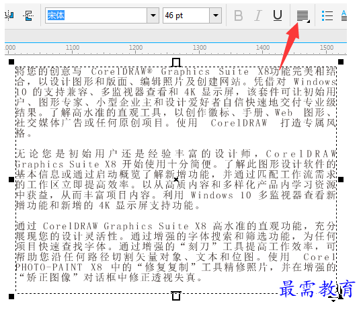Toggle Italic text formatting
This screenshot has width=361, height=310.
pyautogui.click(x=258, y=15)
